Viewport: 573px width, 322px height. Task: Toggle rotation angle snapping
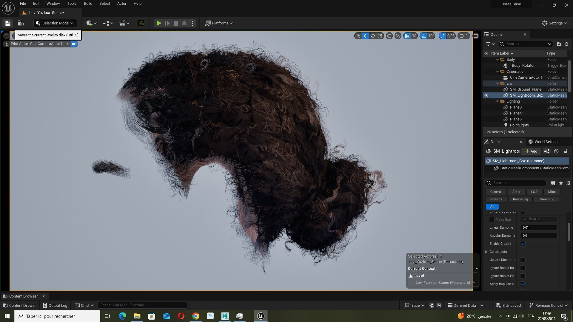tap(423, 36)
